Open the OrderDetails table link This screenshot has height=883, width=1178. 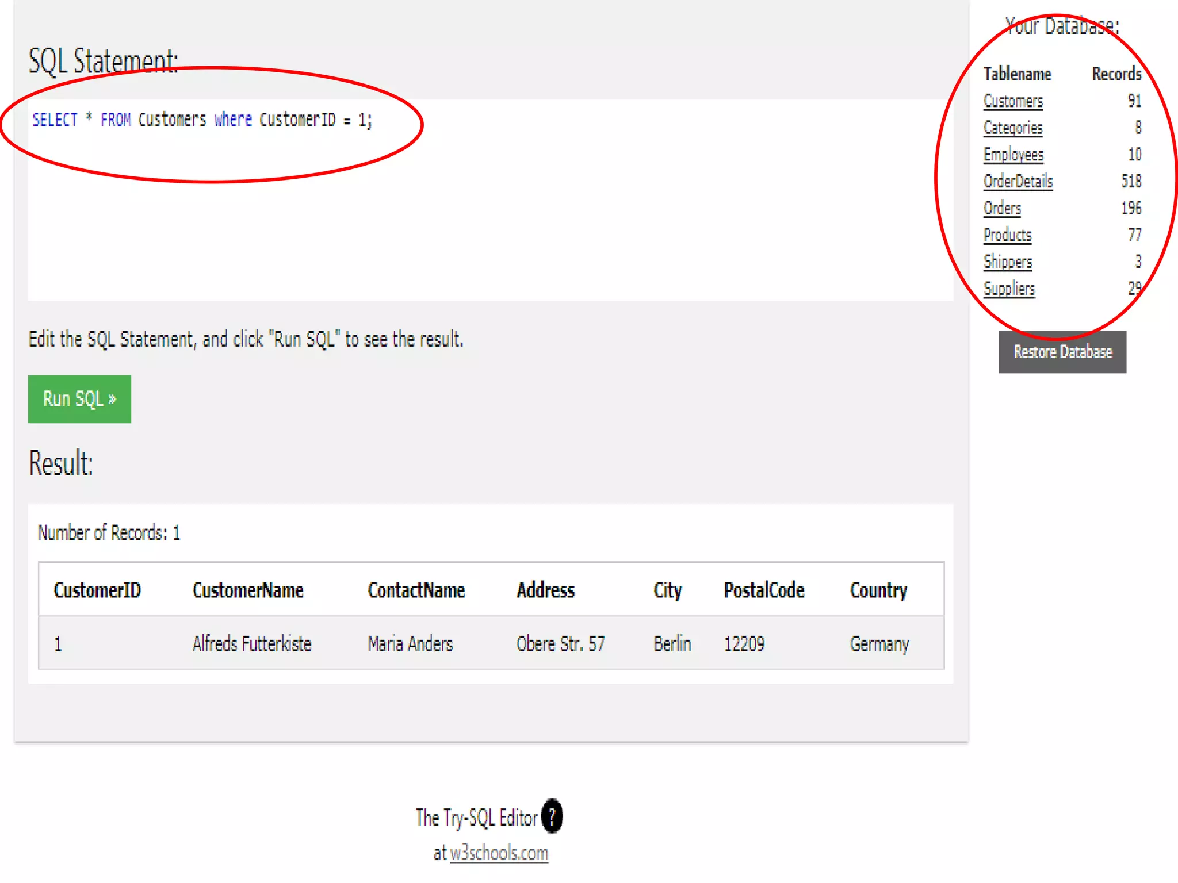point(1018,182)
